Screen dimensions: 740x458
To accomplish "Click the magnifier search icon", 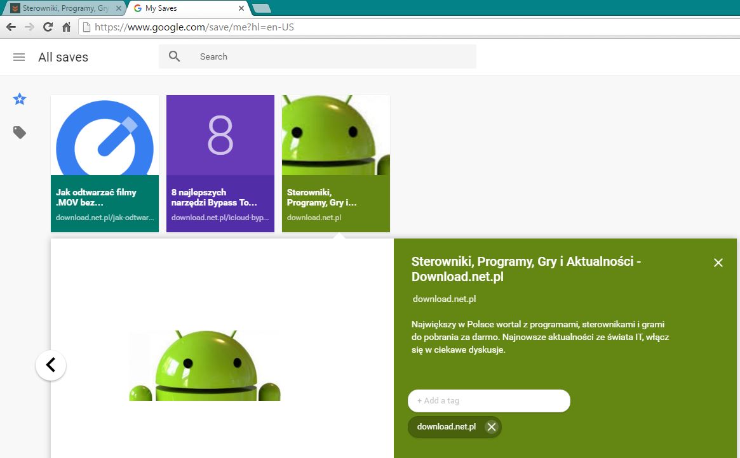I will point(174,56).
